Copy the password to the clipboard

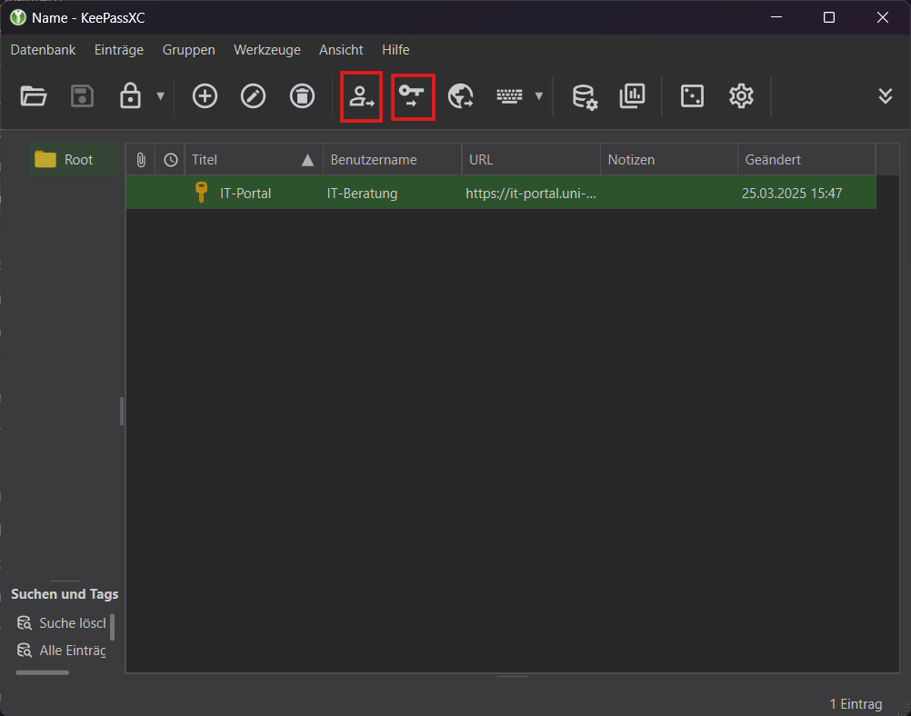click(x=413, y=96)
